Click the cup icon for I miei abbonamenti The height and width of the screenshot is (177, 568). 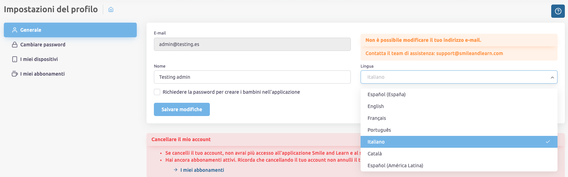coord(15,74)
